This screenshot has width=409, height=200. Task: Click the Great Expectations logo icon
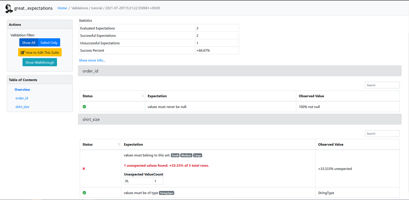(9, 8)
